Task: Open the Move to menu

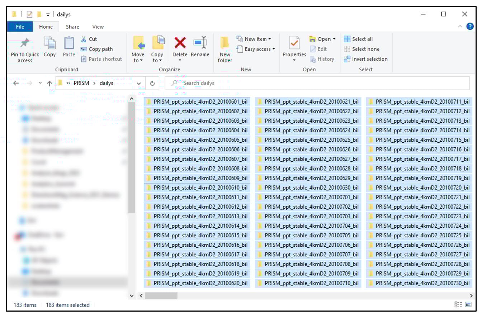Action: (x=138, y=49)
